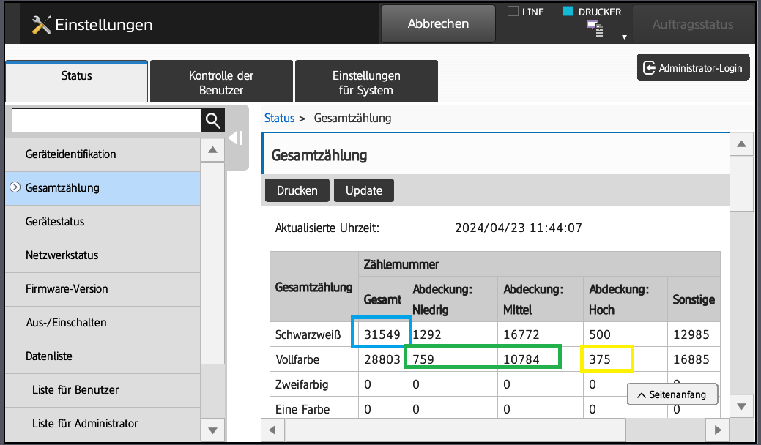Switch to Kontrolle der Benutzer tab
The image size is (761, 445).
(x=220, y=83)
